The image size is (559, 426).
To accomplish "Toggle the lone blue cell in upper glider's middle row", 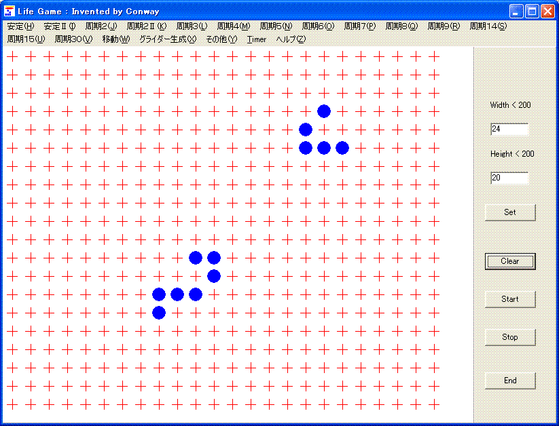I will pos(306,130).
